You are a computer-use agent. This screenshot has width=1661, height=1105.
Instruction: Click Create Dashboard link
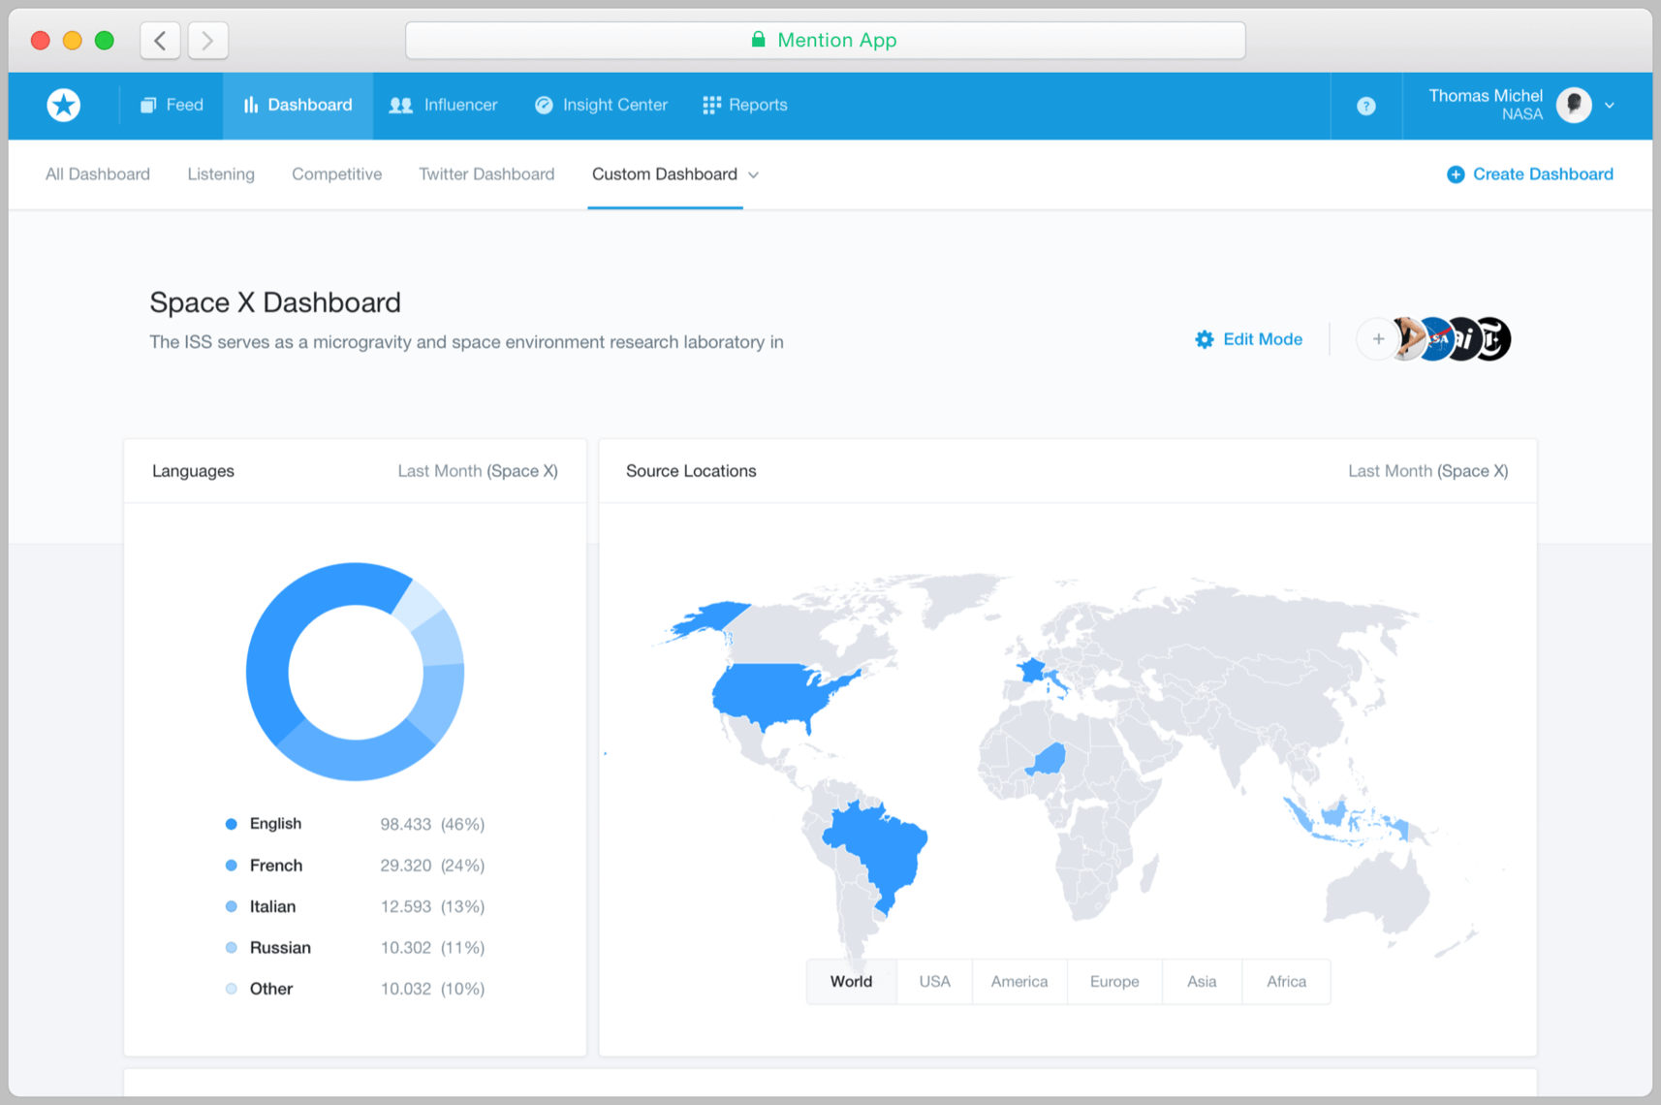coord(1543,174)
